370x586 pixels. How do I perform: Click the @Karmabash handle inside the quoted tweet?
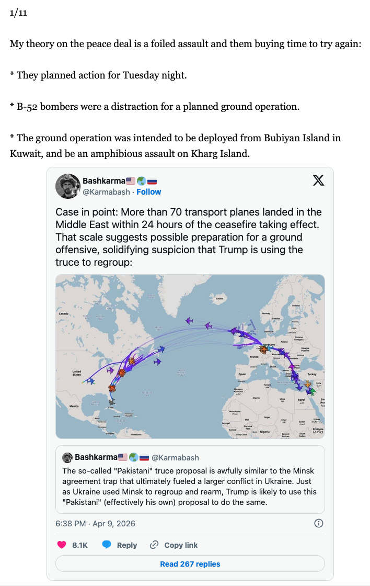pos(175,457)
